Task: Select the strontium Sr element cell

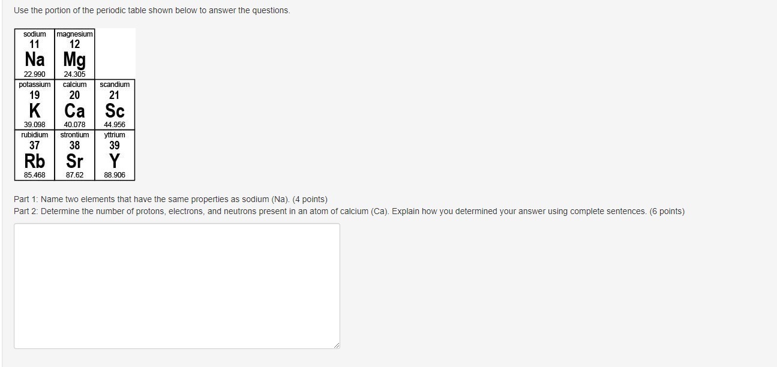Action: click(x=74, y=155)
